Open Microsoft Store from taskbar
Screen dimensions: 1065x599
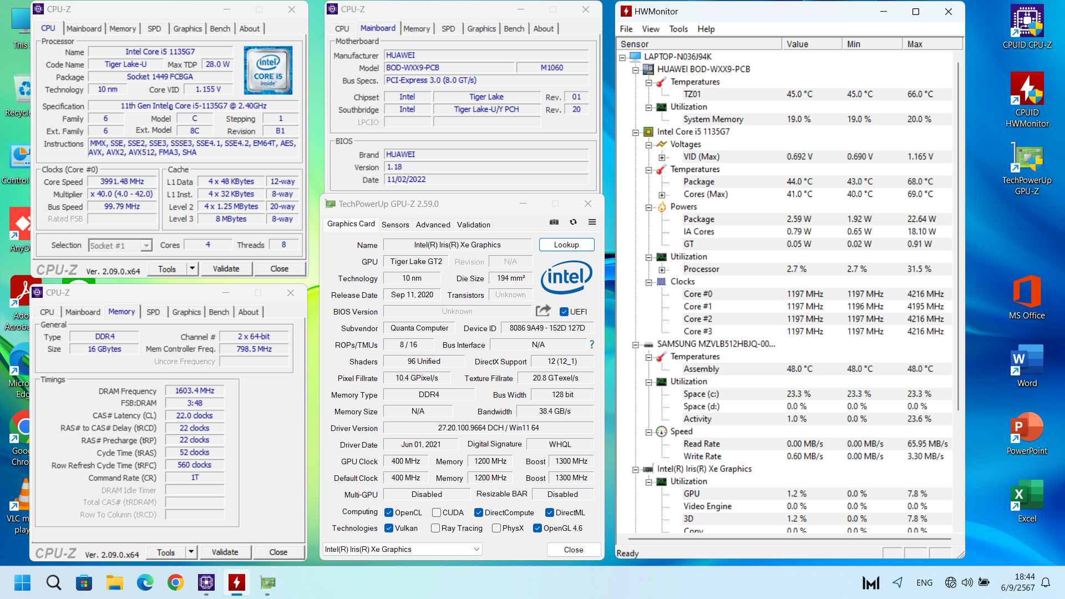coord(84,582)
